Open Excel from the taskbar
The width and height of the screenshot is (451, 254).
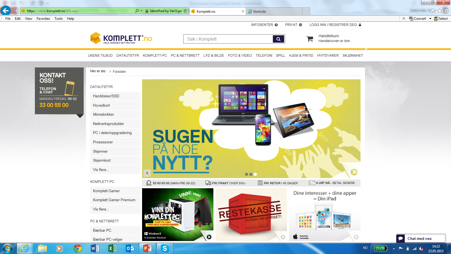click(112, 249)
